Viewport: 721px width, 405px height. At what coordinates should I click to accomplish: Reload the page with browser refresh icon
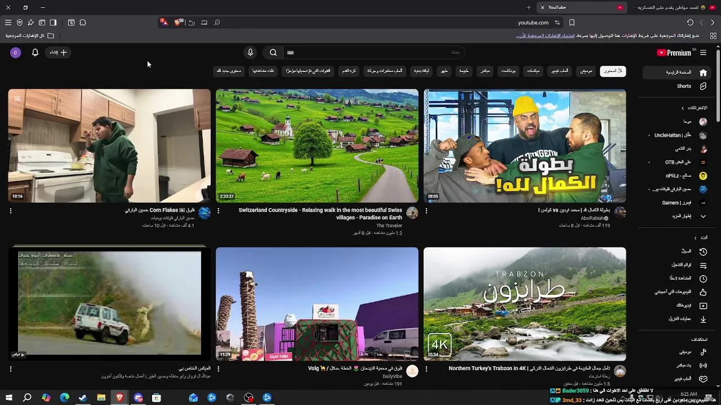point(690,22)
